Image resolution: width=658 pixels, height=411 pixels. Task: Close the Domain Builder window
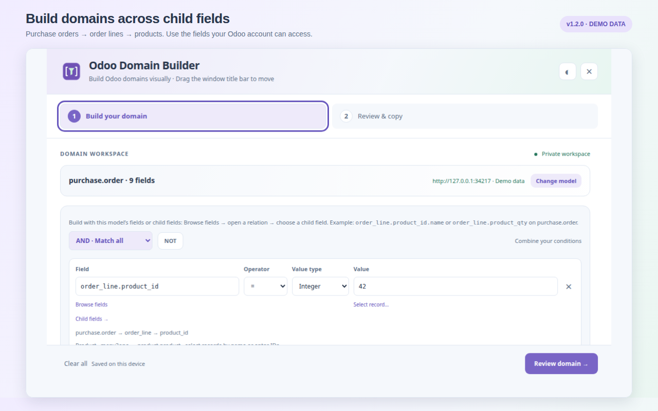[589, 71]
